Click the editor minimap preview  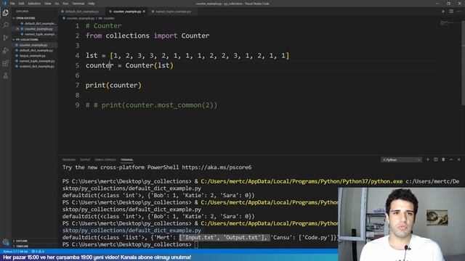pos(448,23)
